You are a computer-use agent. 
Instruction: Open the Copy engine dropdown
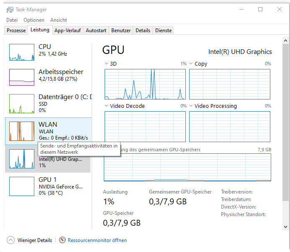[x=191, y=64]
